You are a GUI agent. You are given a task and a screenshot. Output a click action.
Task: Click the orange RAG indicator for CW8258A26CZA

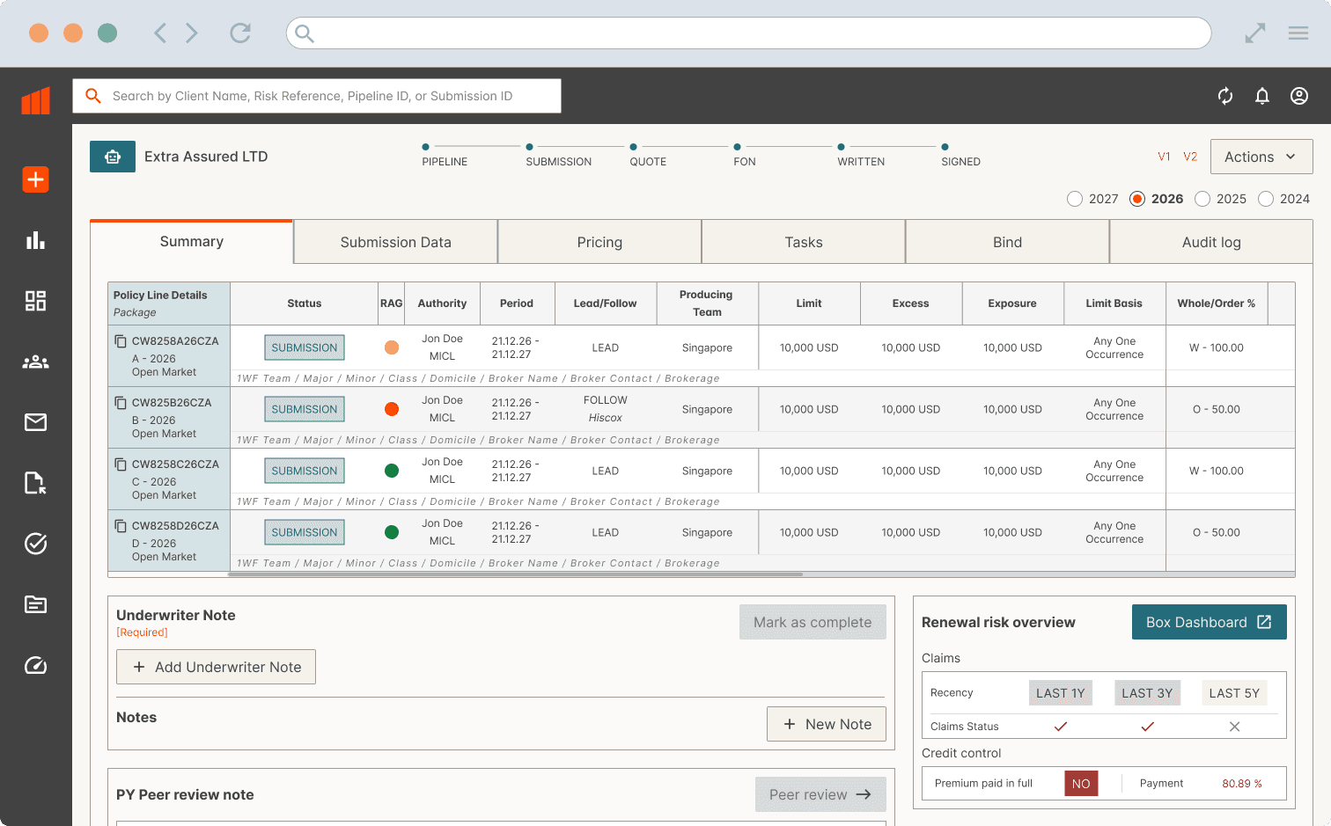coord(392,347)
